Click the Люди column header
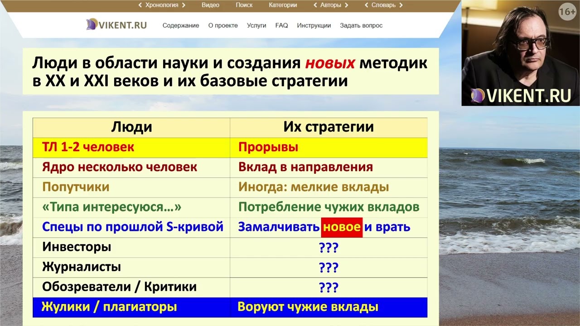The image size is (580, 326). [131, 127]
